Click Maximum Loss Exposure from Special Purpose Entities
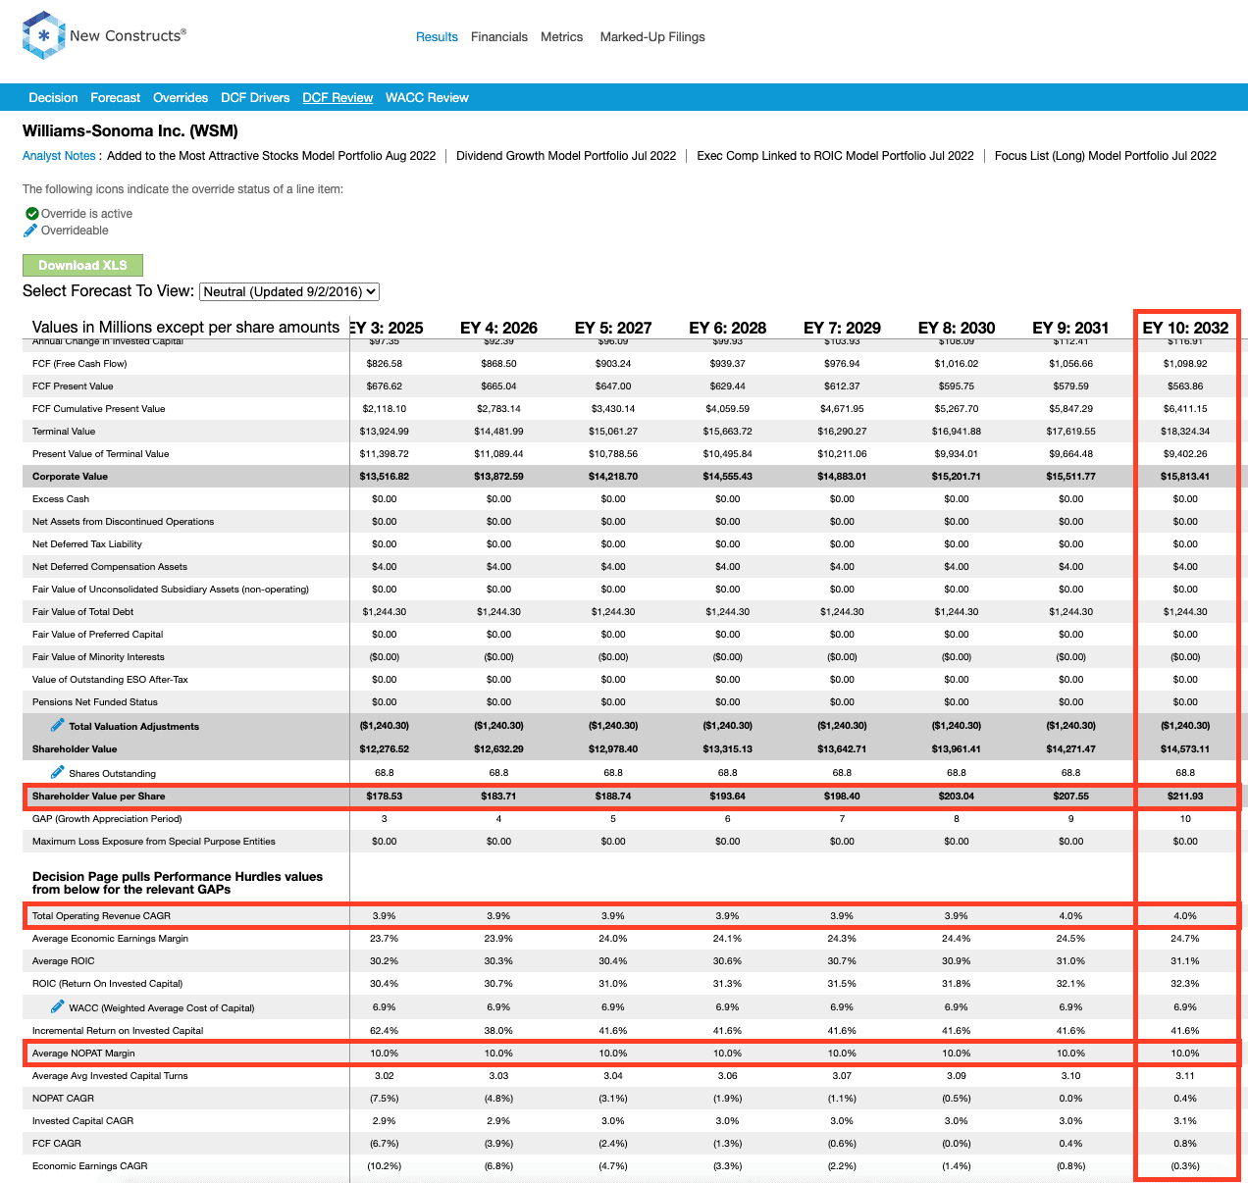 (154, 842)
